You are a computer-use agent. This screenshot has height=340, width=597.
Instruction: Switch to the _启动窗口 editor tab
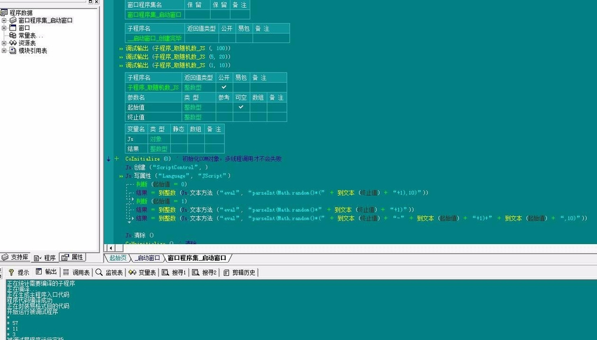147,258
